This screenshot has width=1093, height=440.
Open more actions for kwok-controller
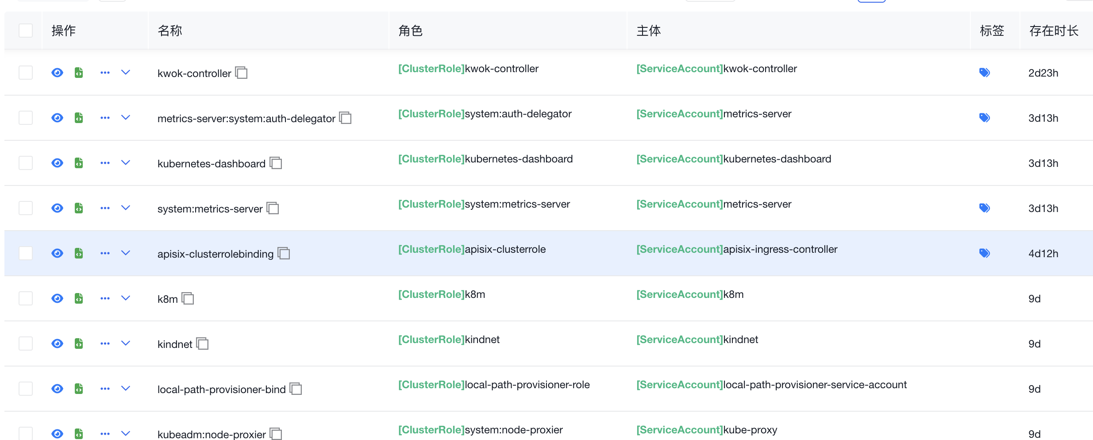[105, 73]
